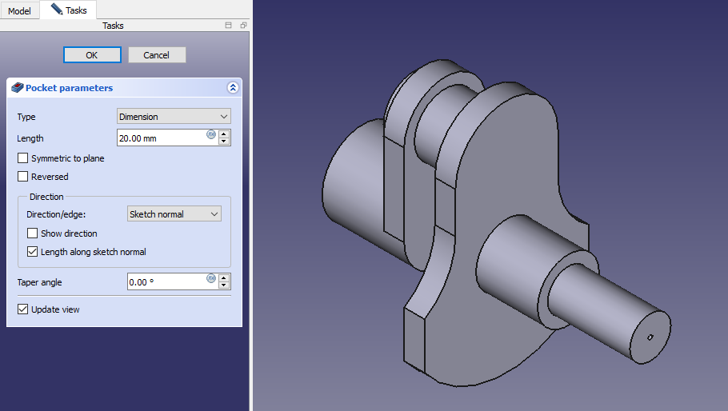Cancel the pocket operation
Screen dimensions: 728x411
pyautogui.click(x=157, y=55)
